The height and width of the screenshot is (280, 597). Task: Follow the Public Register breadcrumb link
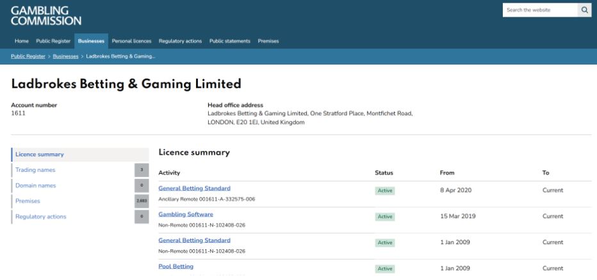[28, 56]
